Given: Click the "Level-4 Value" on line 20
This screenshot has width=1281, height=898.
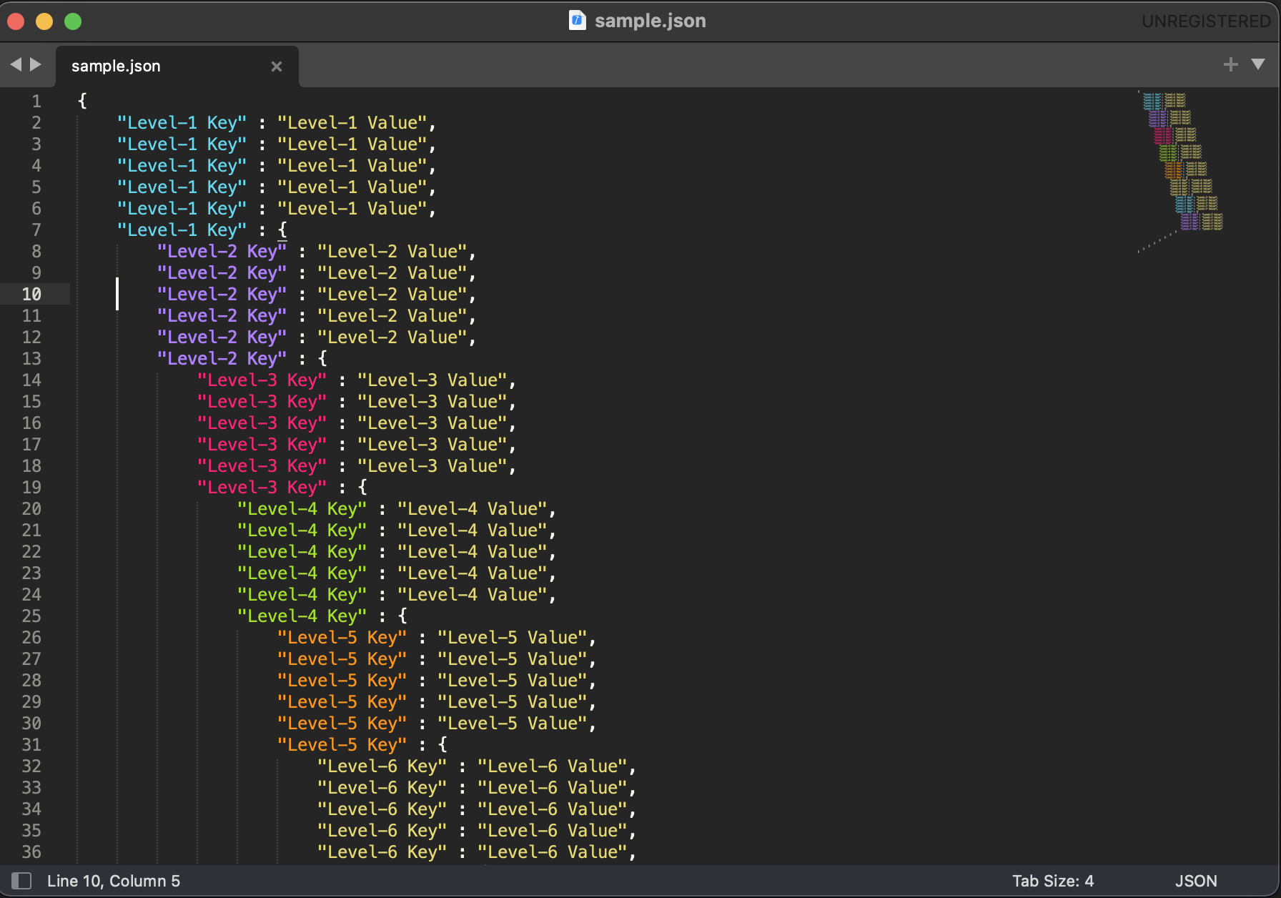Looking at the screenshot, I should click(x=472, y=509).
